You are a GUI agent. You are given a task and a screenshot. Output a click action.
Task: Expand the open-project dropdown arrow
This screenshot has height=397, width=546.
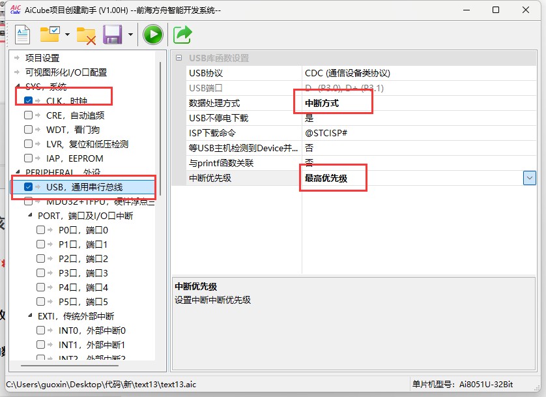[x=67, y=35]
